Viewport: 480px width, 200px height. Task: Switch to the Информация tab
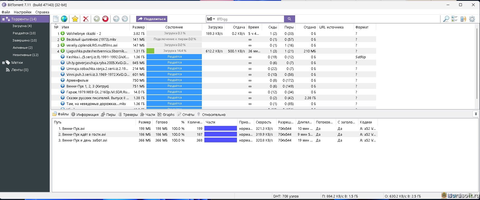tap(85, 114)
